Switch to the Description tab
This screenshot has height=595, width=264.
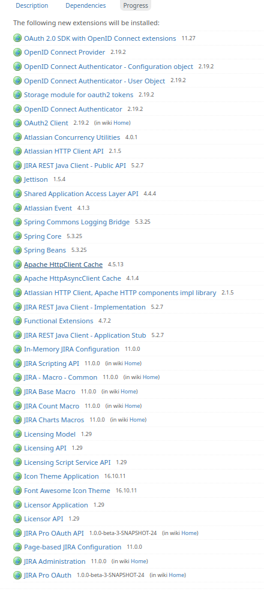click(x=32, y=5)
